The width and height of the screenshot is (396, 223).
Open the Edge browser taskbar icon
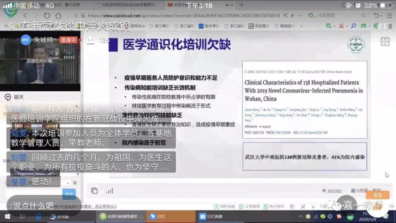(x=38, y=216)
